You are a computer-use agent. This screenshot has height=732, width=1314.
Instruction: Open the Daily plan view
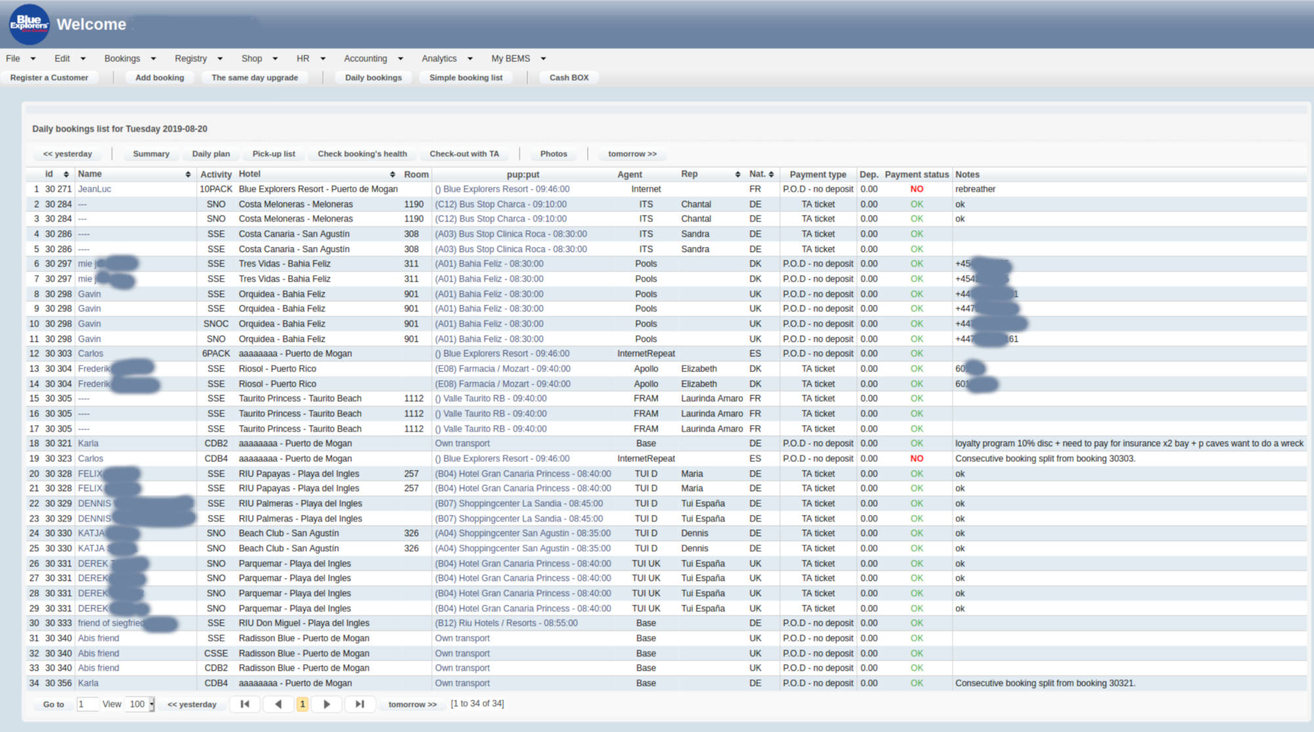[x=211, y=154]
